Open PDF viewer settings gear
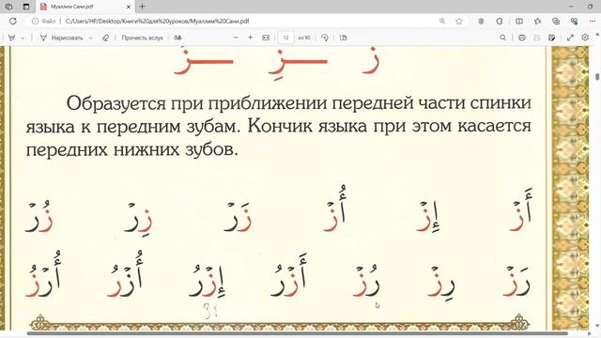601x338 pixels. [x=585, y=38]
